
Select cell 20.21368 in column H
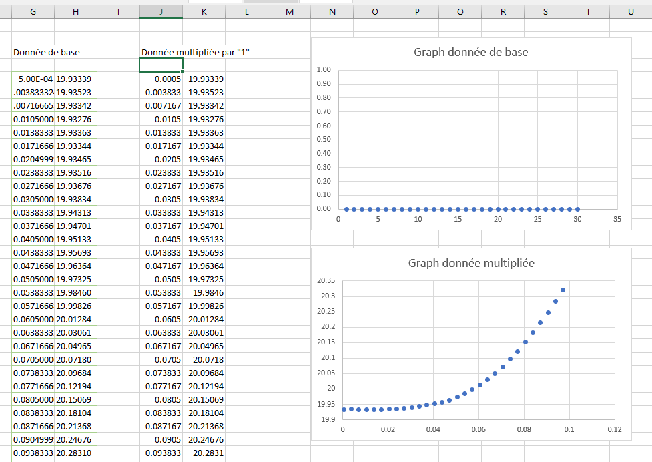click(75, 426)
